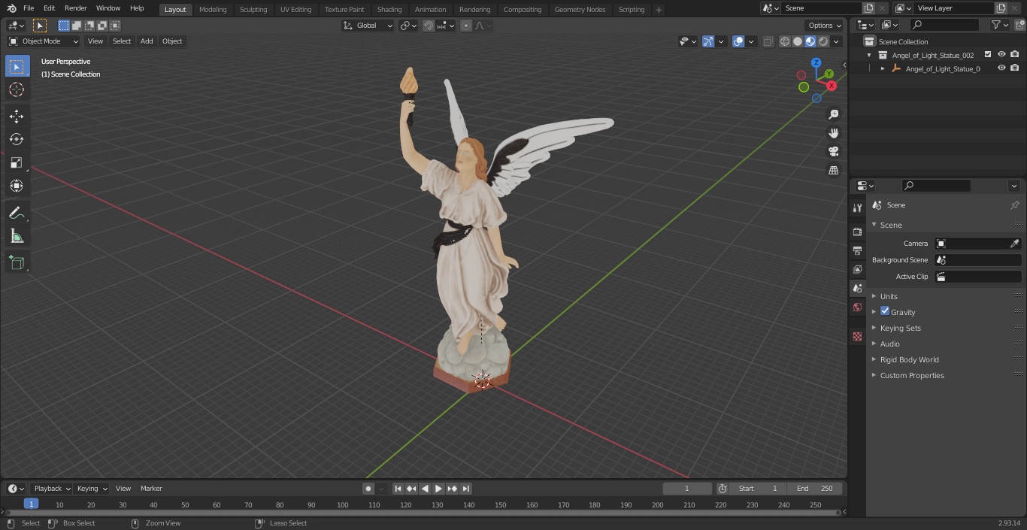Switch to Shading workspace tab

point(389,9)
